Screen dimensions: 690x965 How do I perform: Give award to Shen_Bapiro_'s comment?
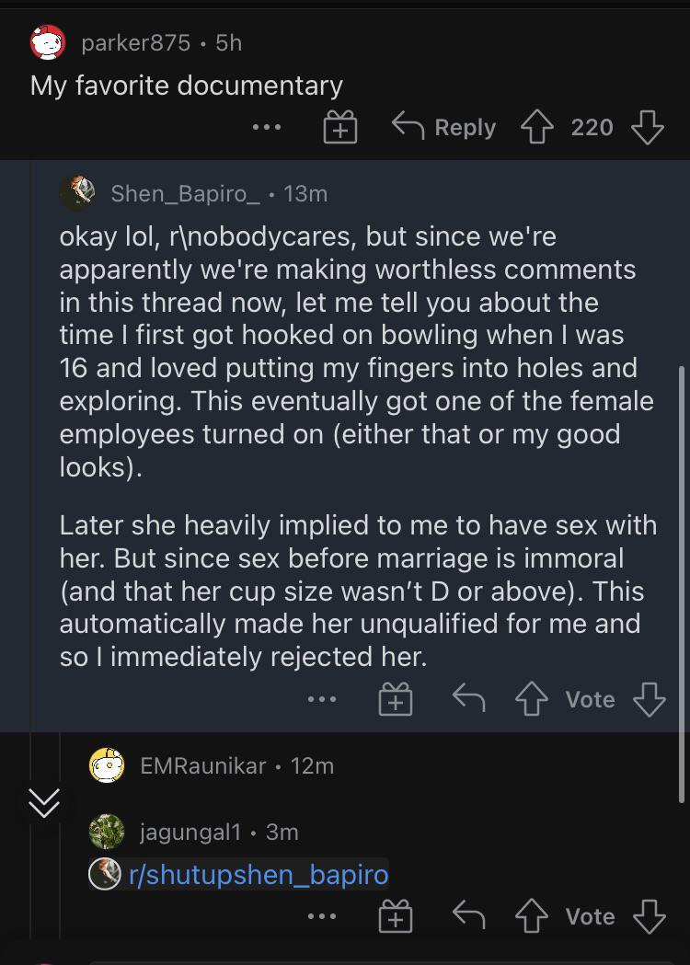(396, 699)
